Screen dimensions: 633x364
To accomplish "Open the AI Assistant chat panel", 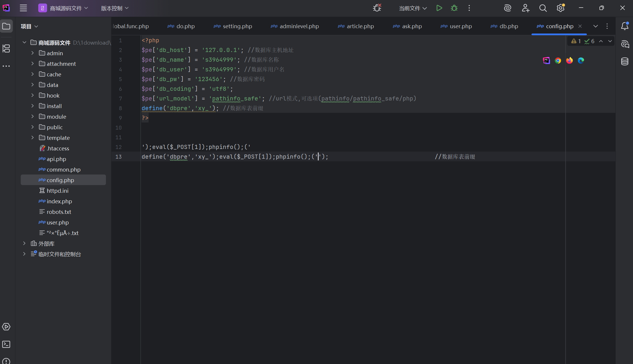I will pos(624,44).
